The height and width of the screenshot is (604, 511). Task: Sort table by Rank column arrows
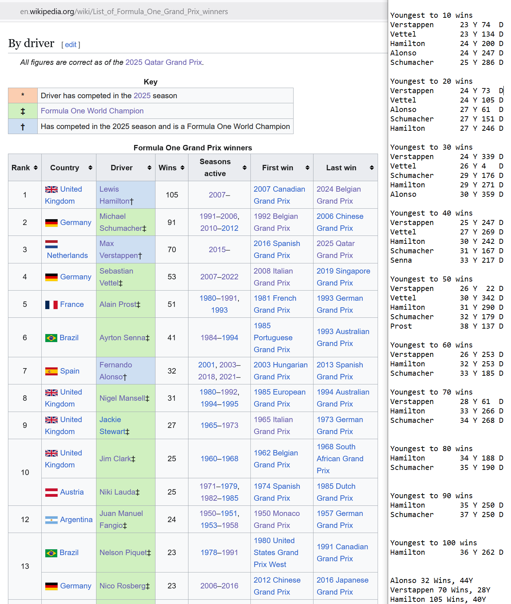tap(36, 168)
